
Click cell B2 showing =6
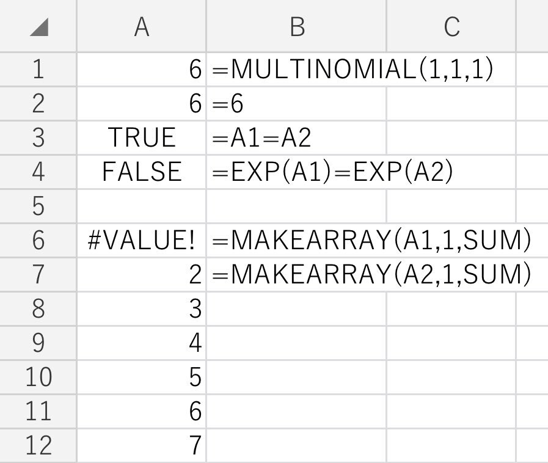[x=296, y=104]
